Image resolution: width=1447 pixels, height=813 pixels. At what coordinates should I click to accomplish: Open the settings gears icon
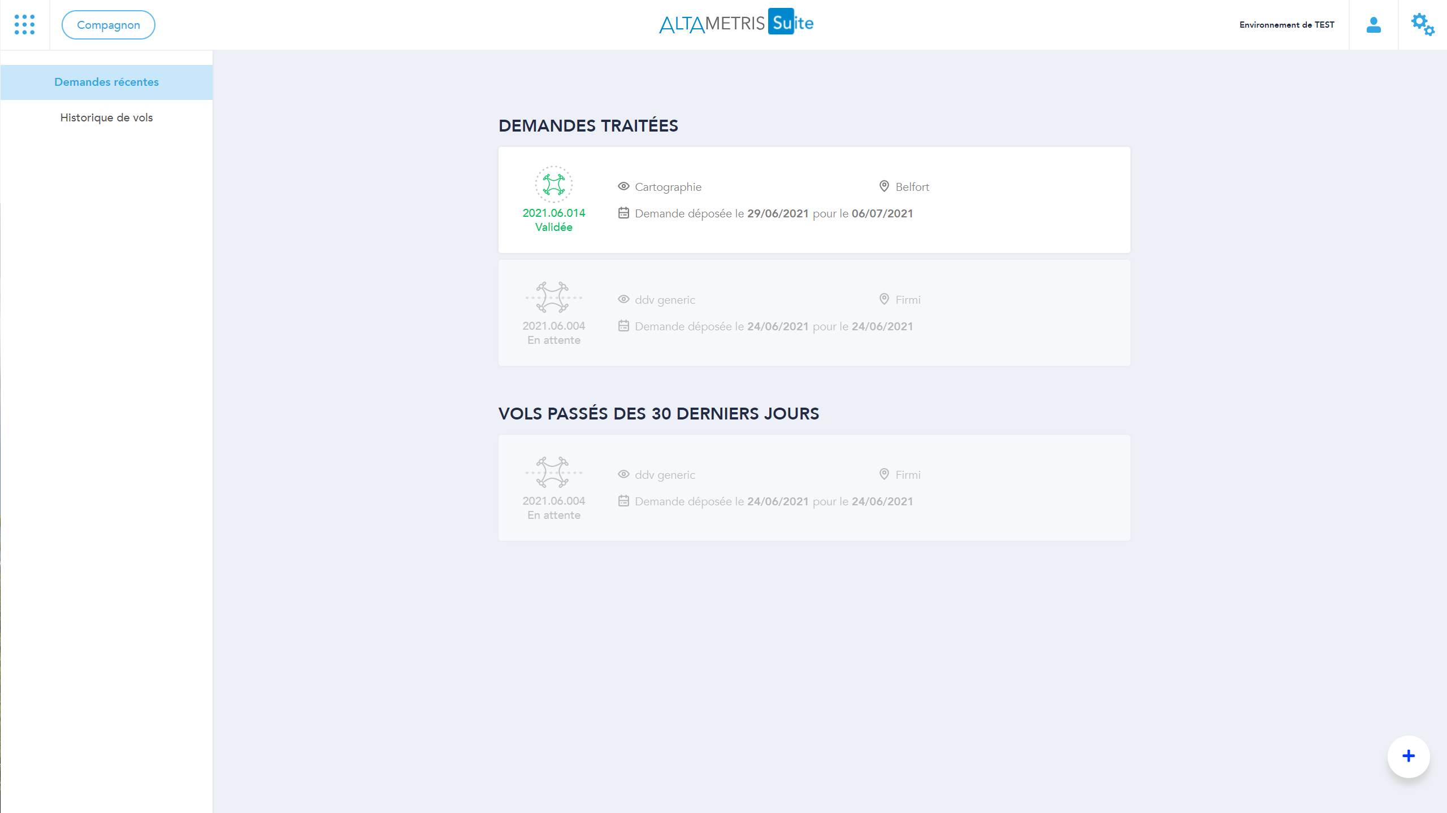(1423, 25)
